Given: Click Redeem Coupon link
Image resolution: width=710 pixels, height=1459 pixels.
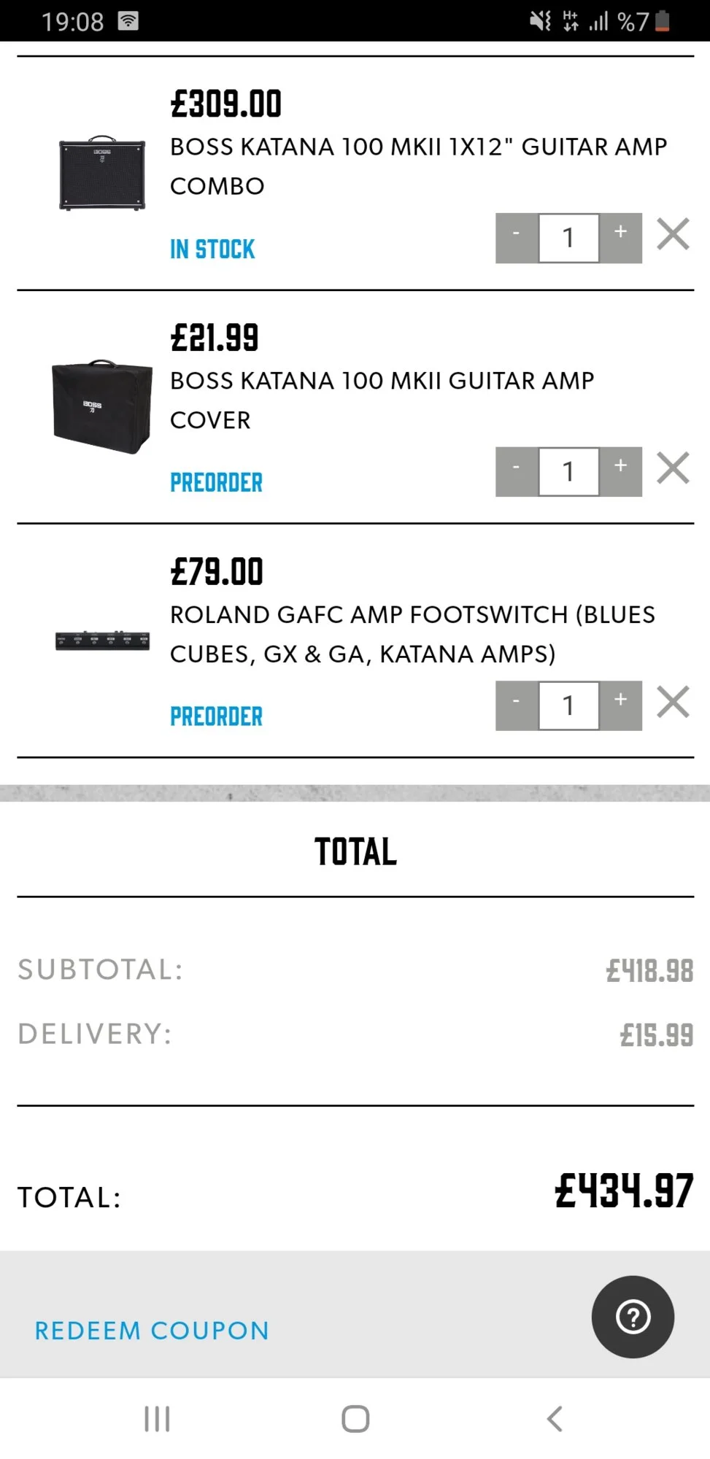Looking at the screenshot, I should pos(152,1331).
